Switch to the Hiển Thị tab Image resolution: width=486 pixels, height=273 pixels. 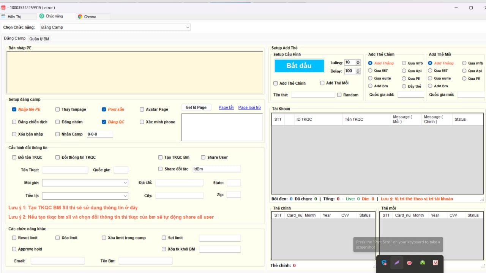(x=14, y=17)
